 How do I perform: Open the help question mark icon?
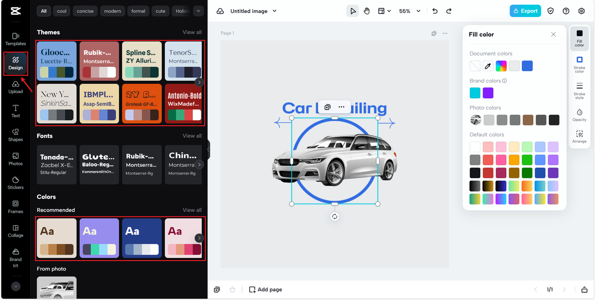566,11
